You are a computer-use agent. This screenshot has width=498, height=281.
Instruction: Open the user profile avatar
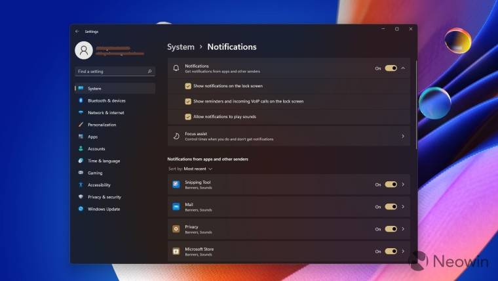point(84,51)
